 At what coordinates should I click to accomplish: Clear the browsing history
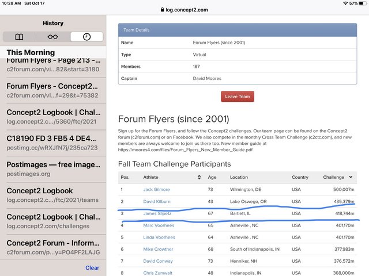(92, 268)
